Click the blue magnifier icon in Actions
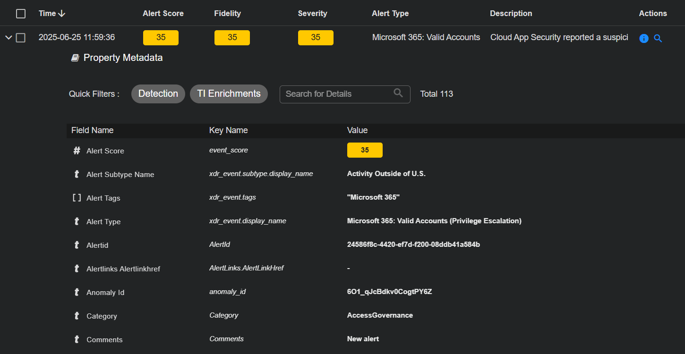This screenshot has width=685, height=354. 658,38
